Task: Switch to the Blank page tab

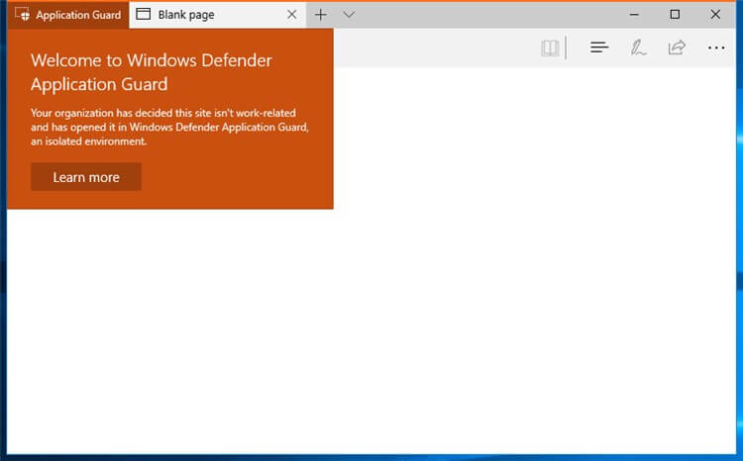Action: tap(218, 15)
